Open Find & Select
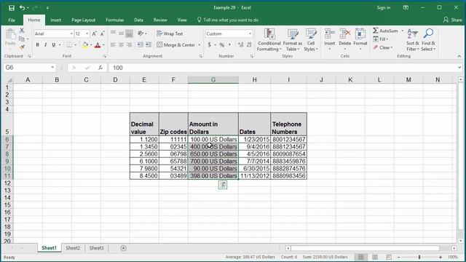The height and width of the screenshot is (262, 466). 428,40
